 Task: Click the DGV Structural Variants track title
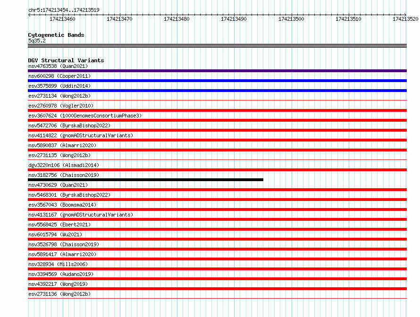coord(66,60)
